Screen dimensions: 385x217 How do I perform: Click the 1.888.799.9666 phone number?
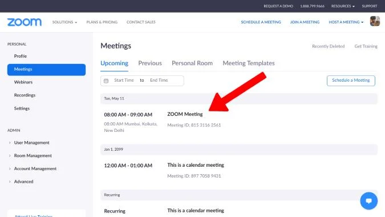(x=312, y=6)
